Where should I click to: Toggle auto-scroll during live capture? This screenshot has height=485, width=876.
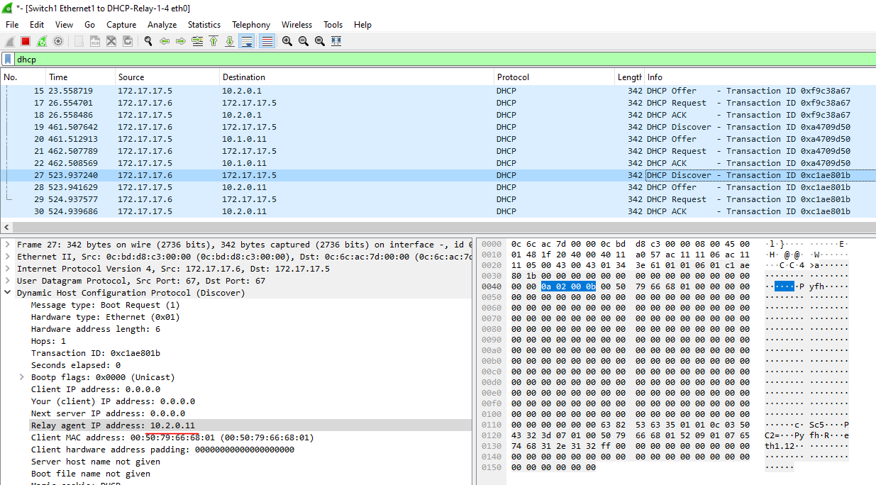(x=247, y=42)
